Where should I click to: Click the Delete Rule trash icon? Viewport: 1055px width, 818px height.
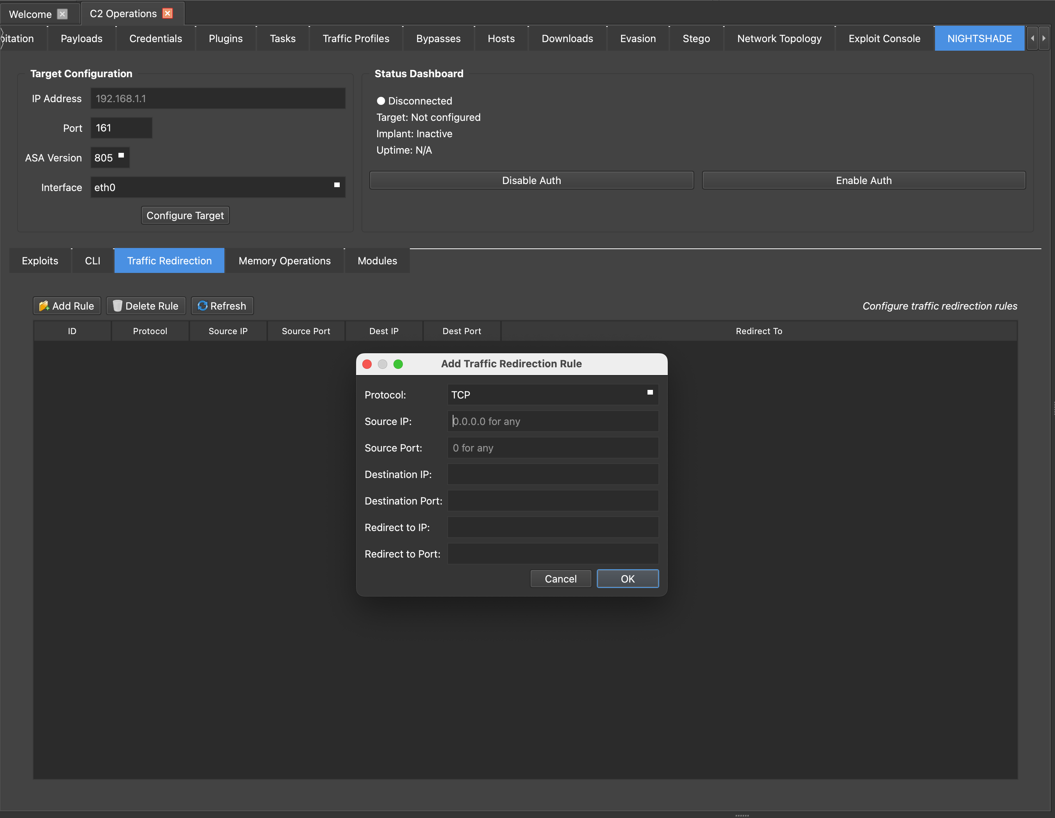117,306
